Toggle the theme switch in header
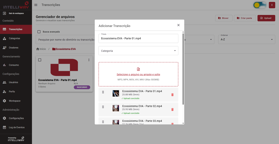This screenshot has height=144, width=279. pos(259,5)
